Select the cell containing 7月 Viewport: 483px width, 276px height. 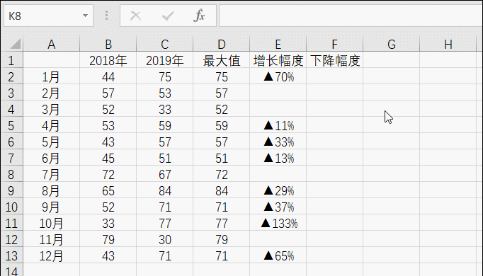[x=52, y=175]
